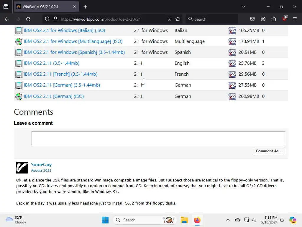Click floppy icon beside the Italian ISO row
302x227 pixels.
click(x=19, y=31)
